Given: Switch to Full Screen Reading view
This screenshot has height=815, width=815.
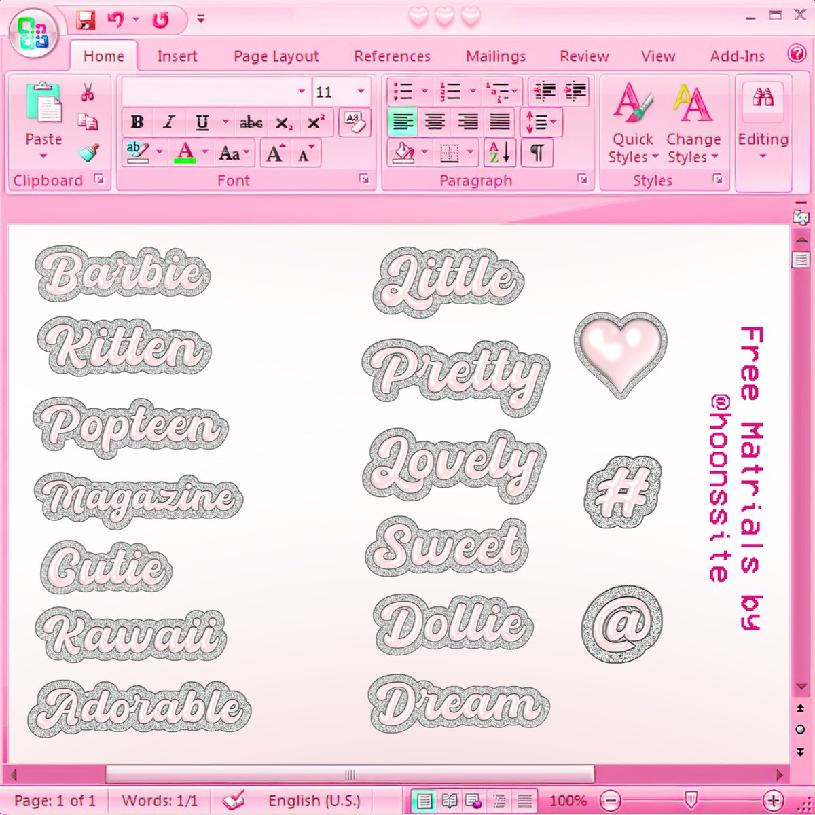Looking at the screenshot, I should [449, 801].
